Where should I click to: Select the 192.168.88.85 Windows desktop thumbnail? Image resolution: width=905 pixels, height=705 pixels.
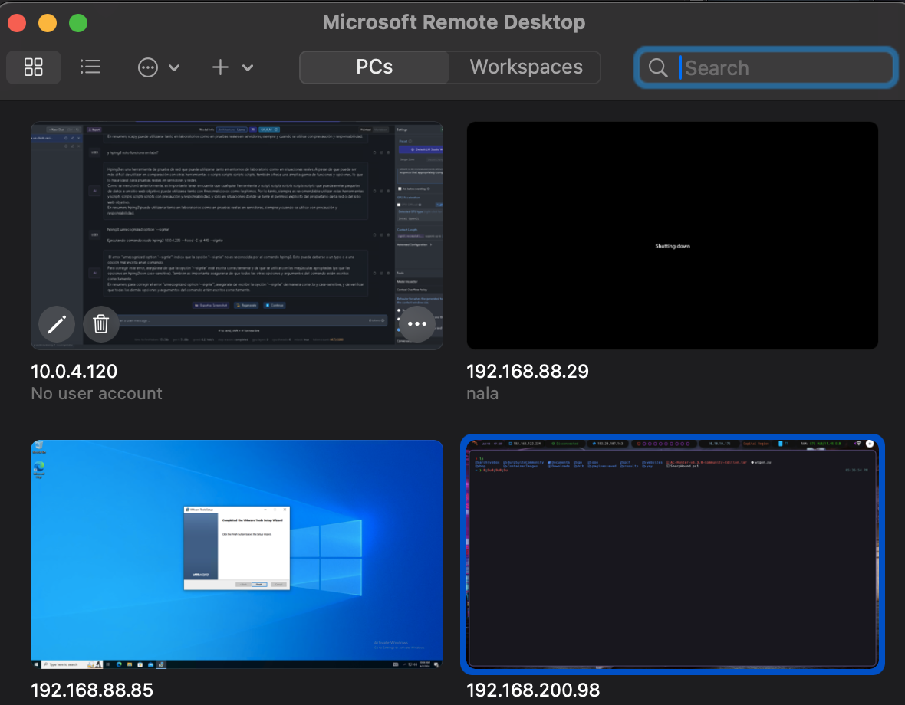[236, 554]
